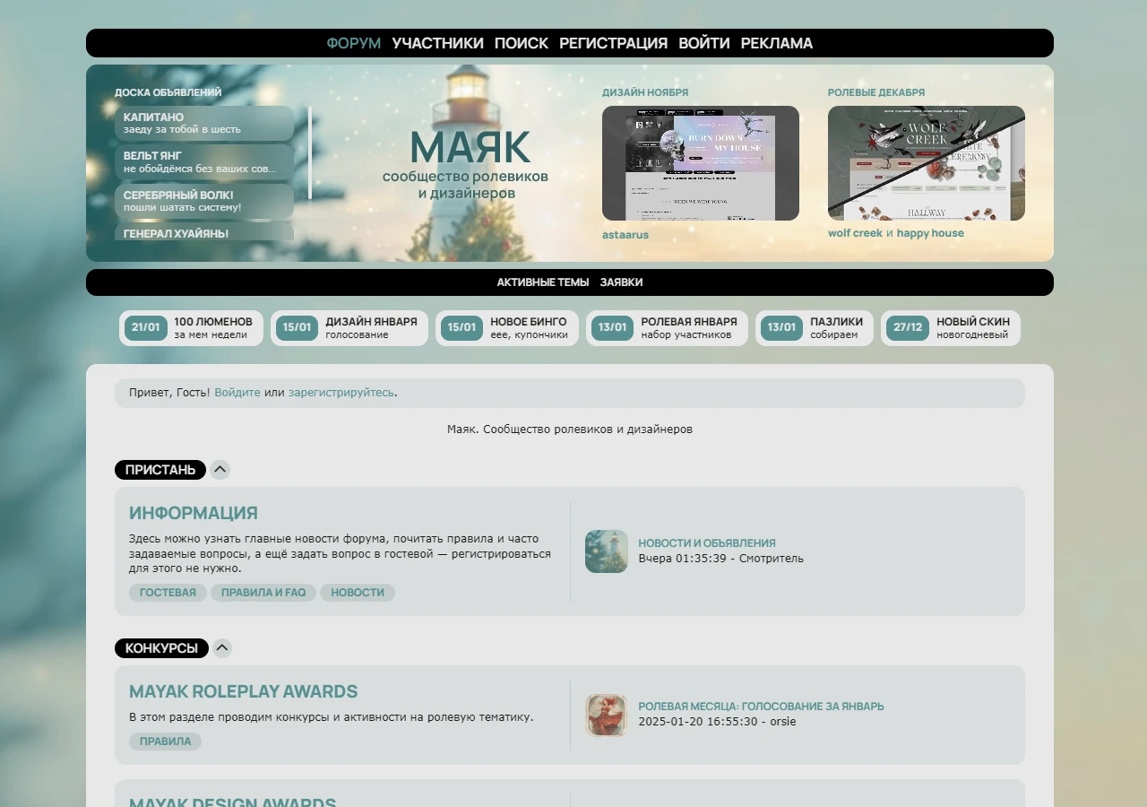This screenshot has height=807, width=1147.
Task: Open the НОВОСТИ subforum tag
Action: tap(358, 593)
